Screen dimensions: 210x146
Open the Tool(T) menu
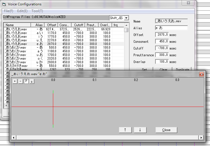(x=37, y=11)
